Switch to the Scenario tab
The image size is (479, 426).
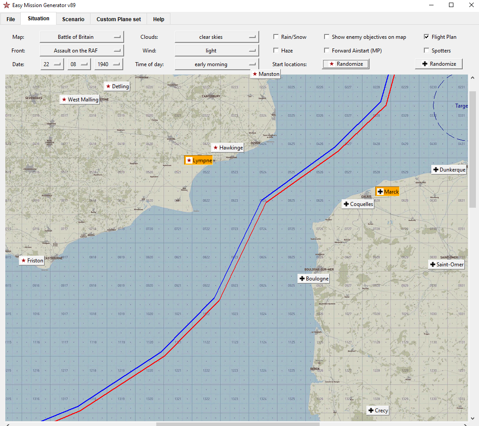click(73, 19)
